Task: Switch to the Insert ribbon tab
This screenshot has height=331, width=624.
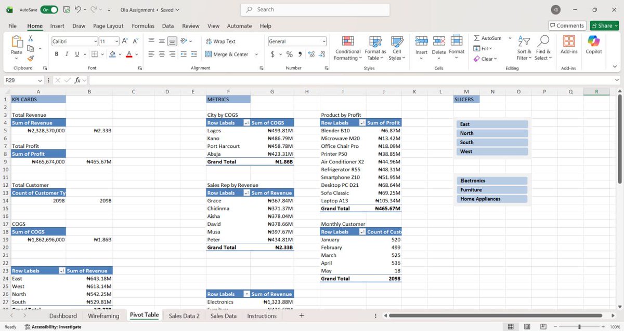Action: [x=57, y=26]
